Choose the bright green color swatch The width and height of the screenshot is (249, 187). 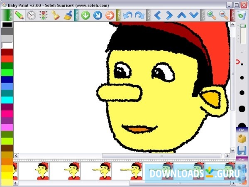(7, 72)
